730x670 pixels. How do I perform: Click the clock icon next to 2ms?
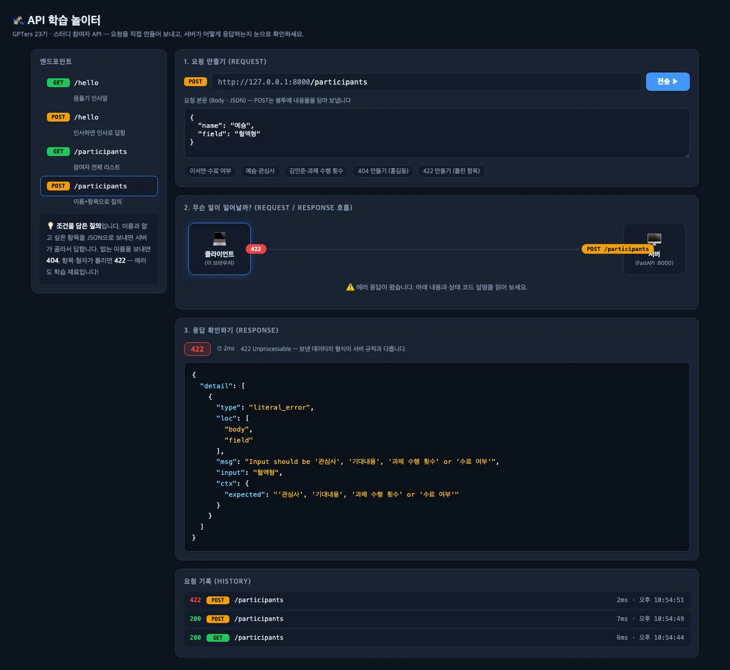220,349
